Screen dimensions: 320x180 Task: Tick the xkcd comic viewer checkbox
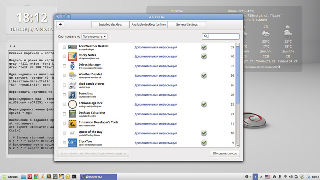(x=64, y=85)
